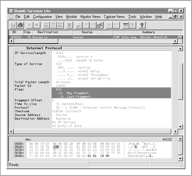The image size is (192, 176).
Task: Open the Tools menu
Action: pos(132,17)
